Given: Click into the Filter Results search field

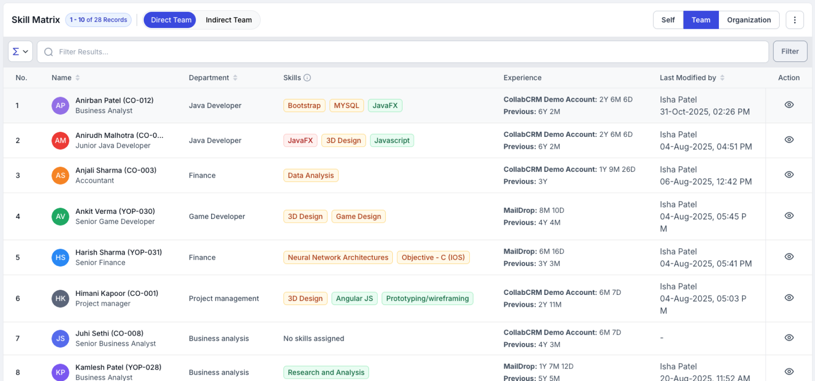Looking at the screenshot, I should point(403,52).
